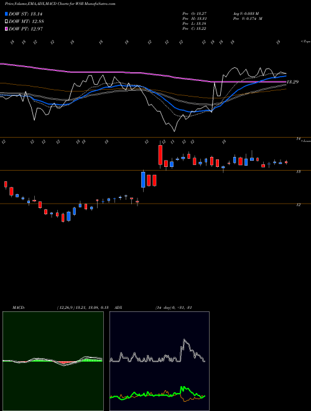The image size is (311, 411).
Task: Click the 12 price axis label
Action: (x=298, y=205)
